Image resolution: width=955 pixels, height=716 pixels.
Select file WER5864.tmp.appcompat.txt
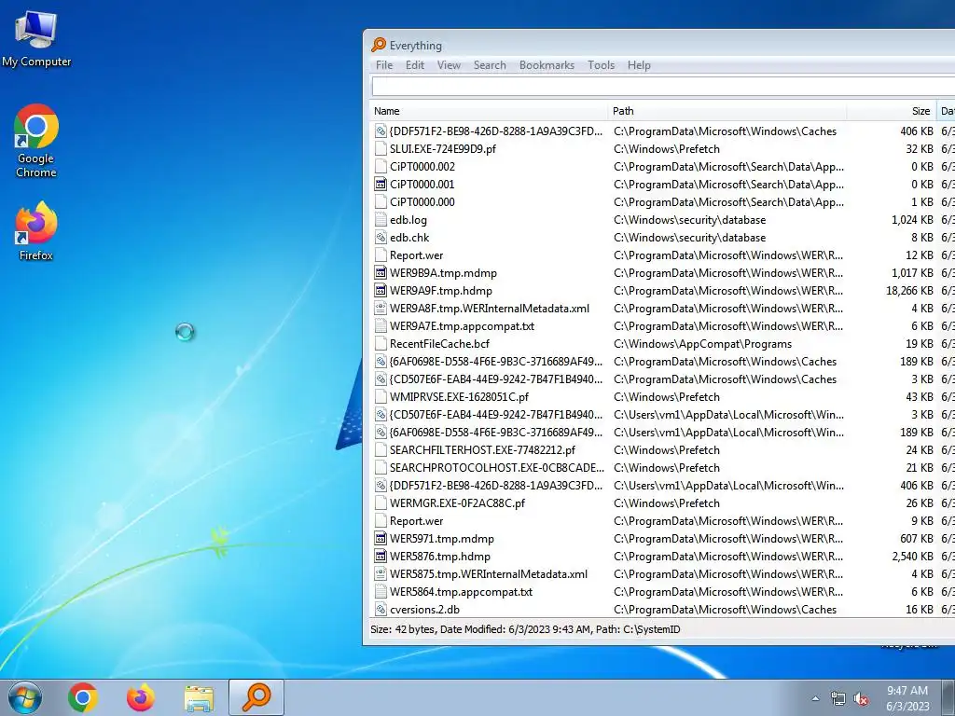(461, 591)
